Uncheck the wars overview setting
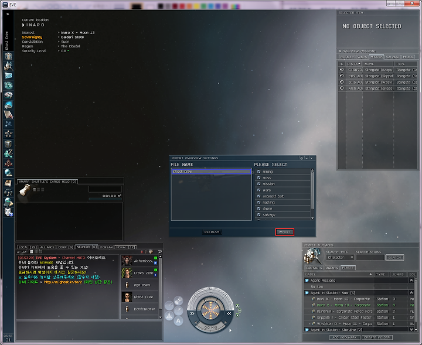Screen dimensions: 422x345 coord(258,190)
